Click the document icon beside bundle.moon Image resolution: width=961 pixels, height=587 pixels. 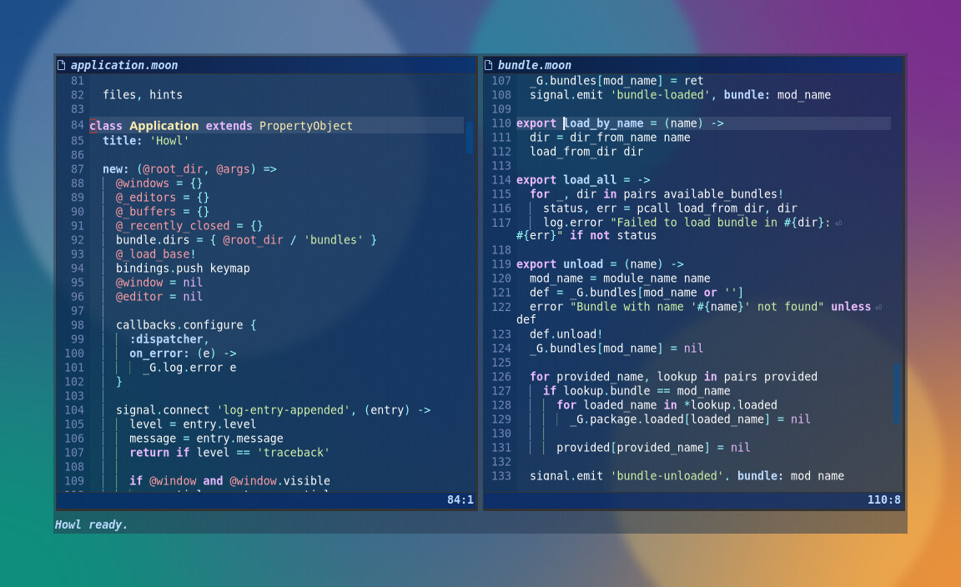point(489,65)
